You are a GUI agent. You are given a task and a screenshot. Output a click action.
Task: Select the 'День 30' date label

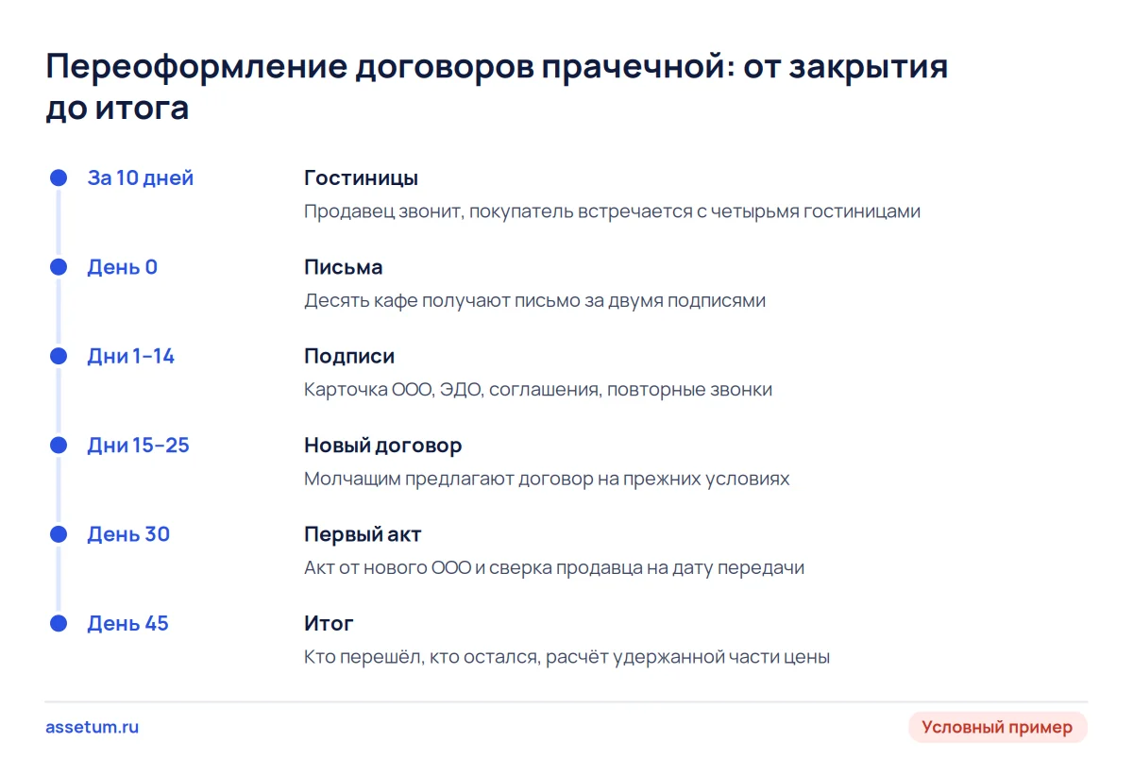tap(128, 534)
